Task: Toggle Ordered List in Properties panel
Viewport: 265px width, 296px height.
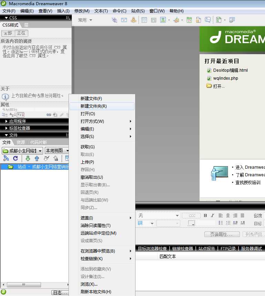Action: [x=228, y=223]
